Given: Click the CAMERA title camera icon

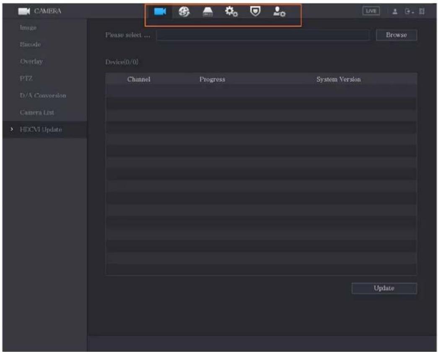Looking at the screenshot, I should tap(24, 11).
